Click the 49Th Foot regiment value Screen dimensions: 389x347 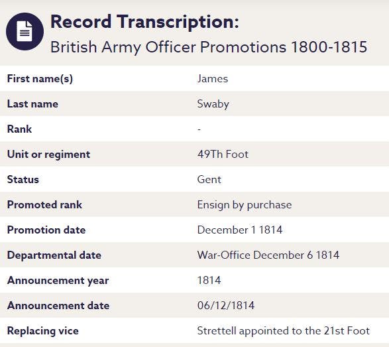tap(223, 154)
